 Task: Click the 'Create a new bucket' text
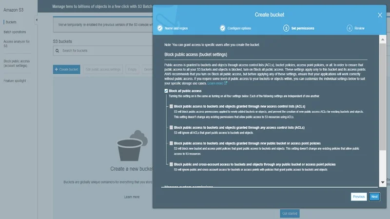[132, 169]
